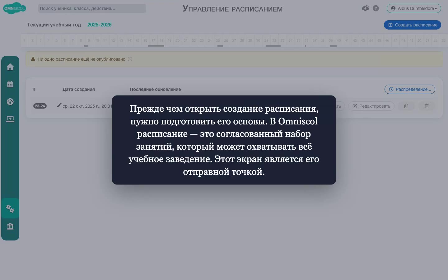Click the info icon beside the unpublished warning
This screenshot has width=448, height=280.
pos(130,59)
